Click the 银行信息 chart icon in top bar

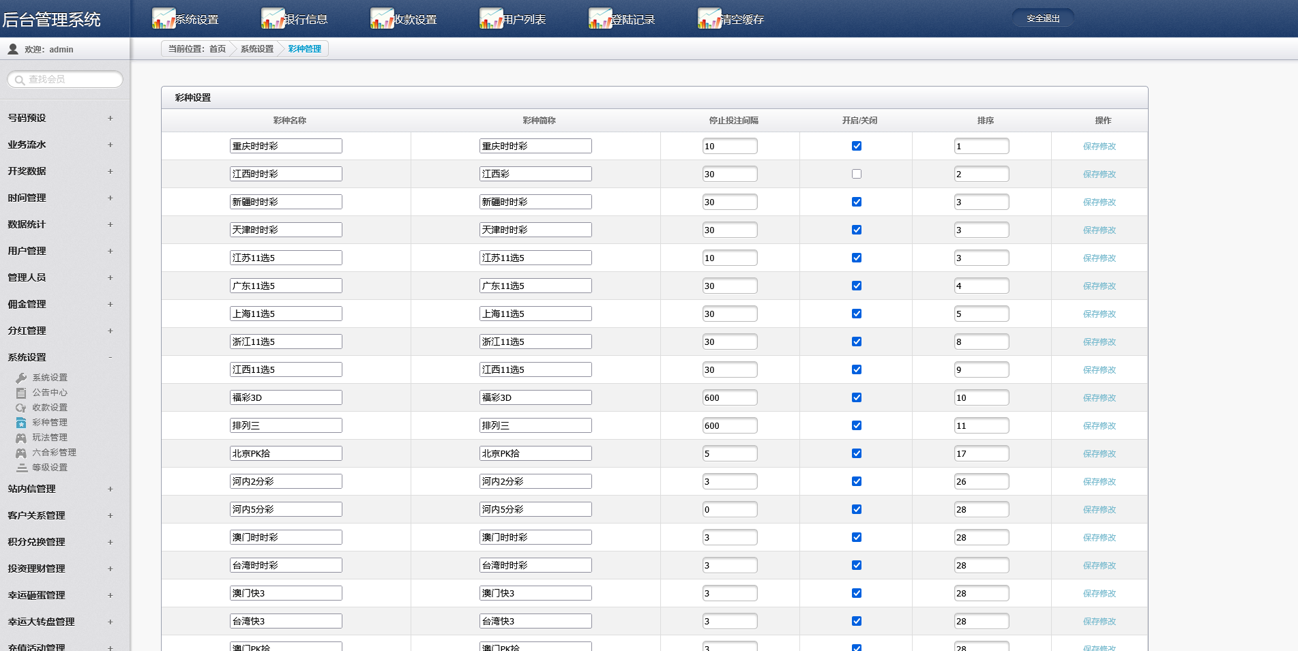point(273,18)
